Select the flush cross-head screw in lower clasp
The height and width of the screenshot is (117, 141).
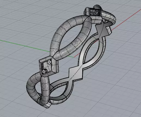pyautogui.click(x=49, y=62)
